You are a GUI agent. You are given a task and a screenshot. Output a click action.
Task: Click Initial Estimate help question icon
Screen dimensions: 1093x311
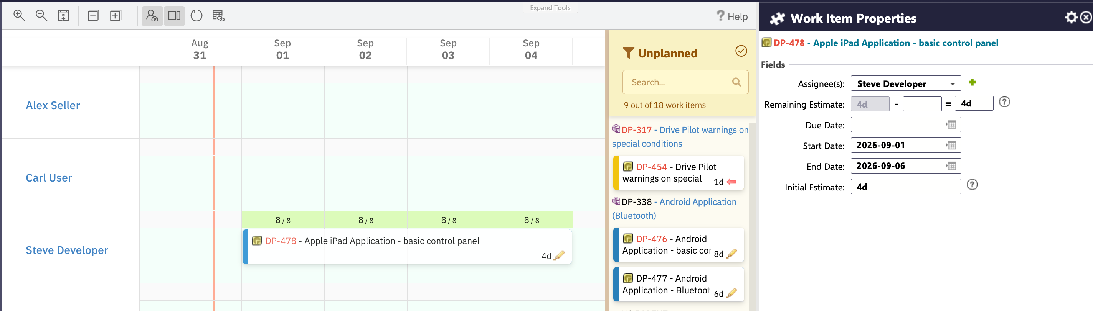click(972, 185)
